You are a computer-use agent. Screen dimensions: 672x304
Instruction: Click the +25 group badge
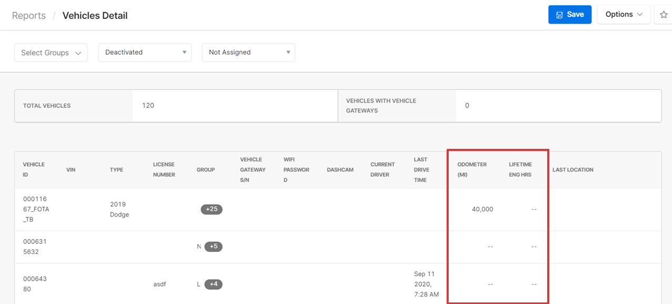coord(212,209)
